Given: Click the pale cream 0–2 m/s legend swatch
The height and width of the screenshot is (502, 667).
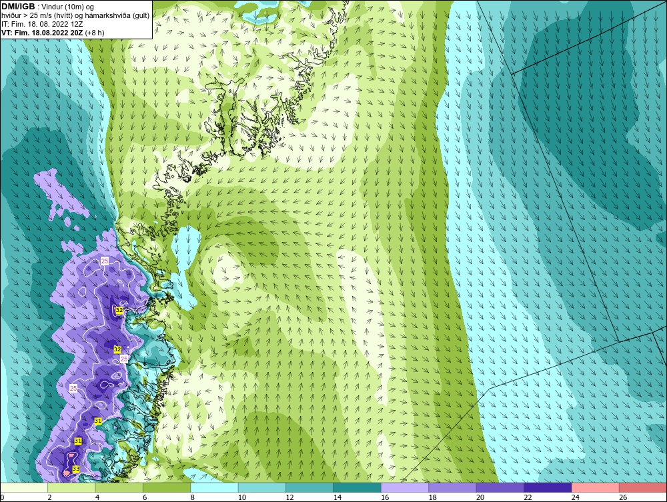Looking at the screenshot, I should pos(24,487).
